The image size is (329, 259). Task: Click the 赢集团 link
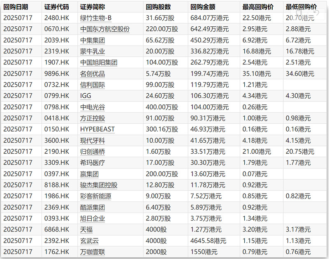coord(89,174)
